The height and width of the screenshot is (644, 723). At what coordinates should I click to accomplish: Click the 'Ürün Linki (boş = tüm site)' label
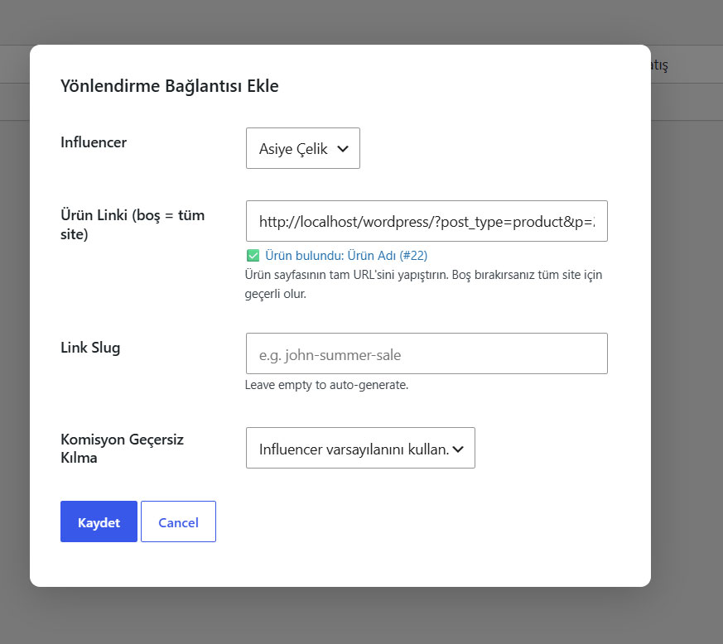133,224
